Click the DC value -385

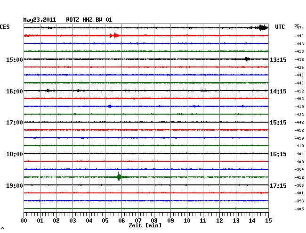[299, 185]
